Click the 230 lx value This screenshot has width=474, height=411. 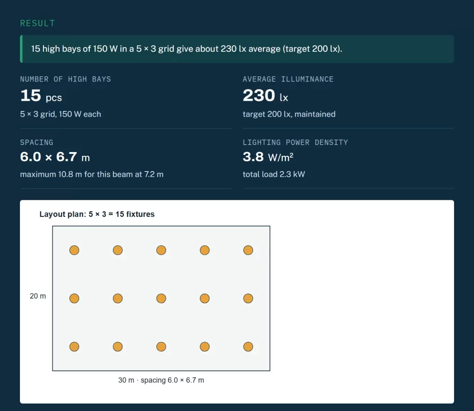click(x=265, y=96)
